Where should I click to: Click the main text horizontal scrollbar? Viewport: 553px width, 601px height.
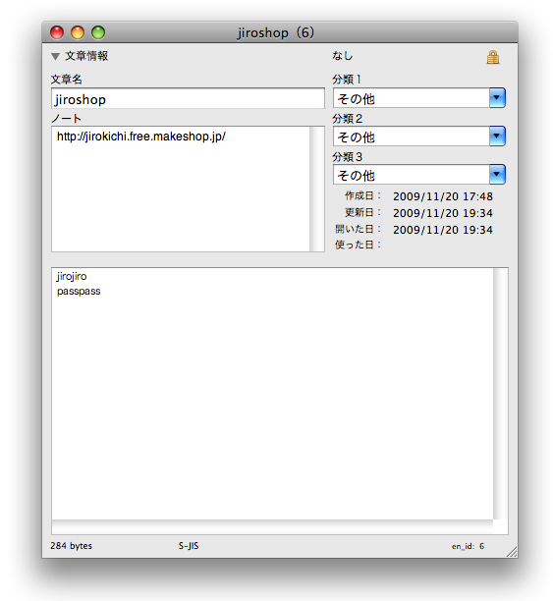272,527
